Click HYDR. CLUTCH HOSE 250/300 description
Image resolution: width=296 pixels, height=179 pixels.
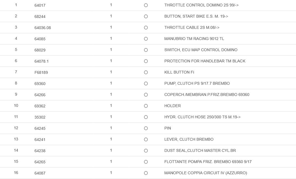pos(202,117)
